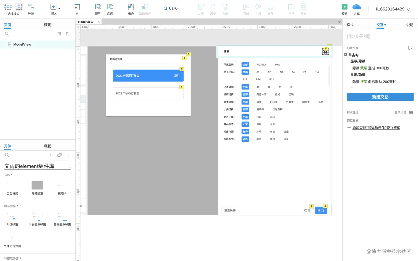Align middle using 中部 icon
The height and width of the screenshot is (261, 418).
click(x=258, y=7)
